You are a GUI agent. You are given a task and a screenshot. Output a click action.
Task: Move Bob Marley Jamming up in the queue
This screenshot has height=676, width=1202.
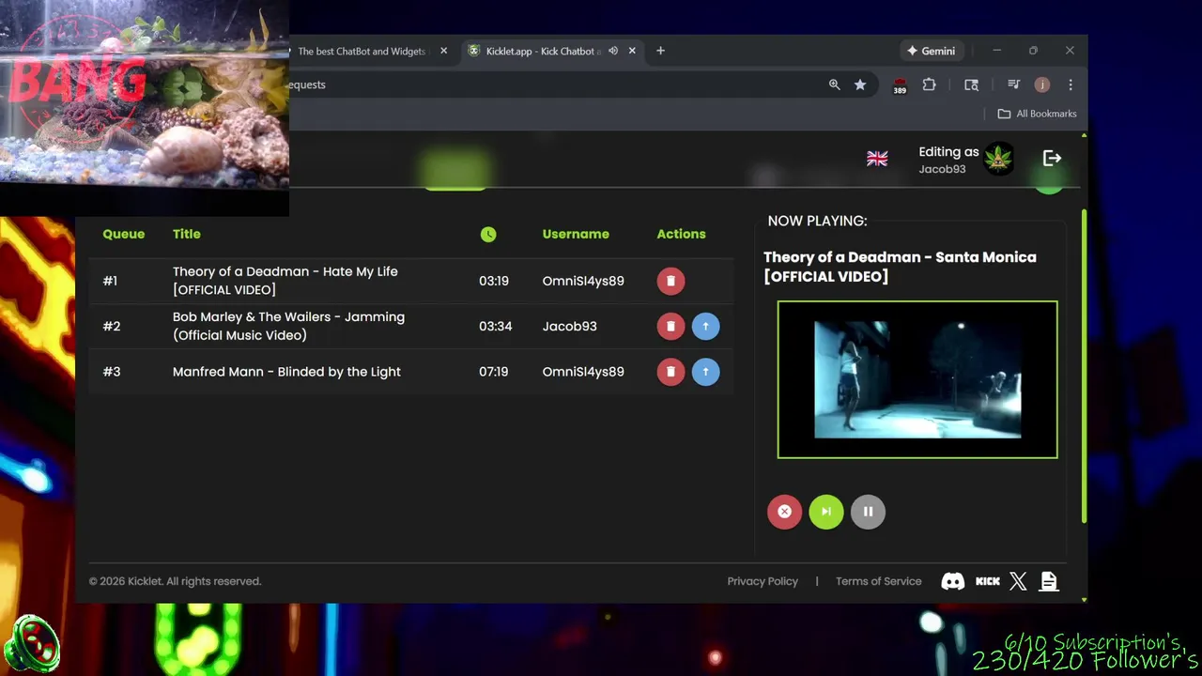pyautogui.click(x=705, y=326)
